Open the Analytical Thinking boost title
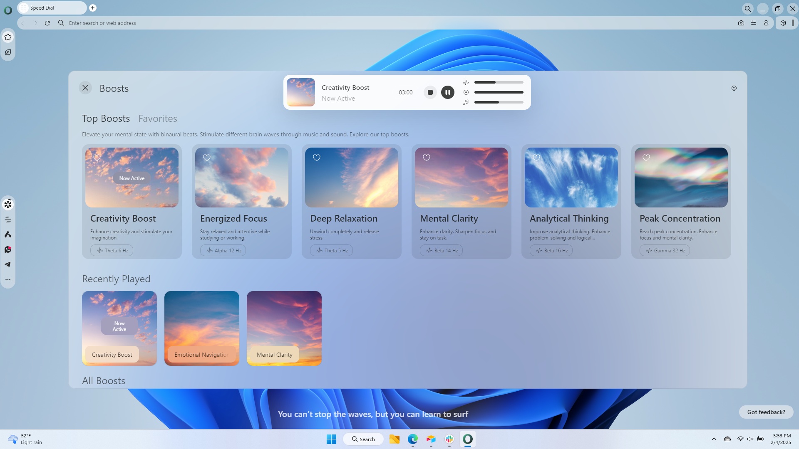 coord(569,219)
